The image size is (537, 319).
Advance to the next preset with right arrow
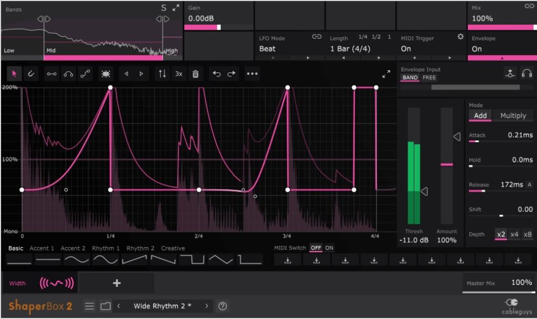(206, 306)
